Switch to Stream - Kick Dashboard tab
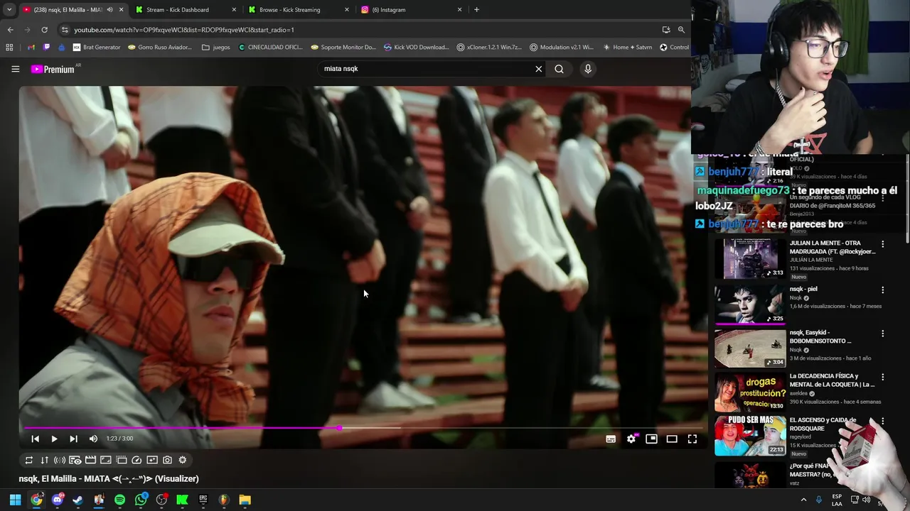The height and width of the screenshot is (511, 910). [185, 10]
